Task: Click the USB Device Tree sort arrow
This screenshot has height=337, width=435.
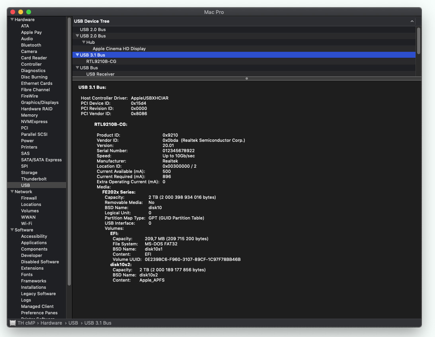Action: tap(412, 21)
